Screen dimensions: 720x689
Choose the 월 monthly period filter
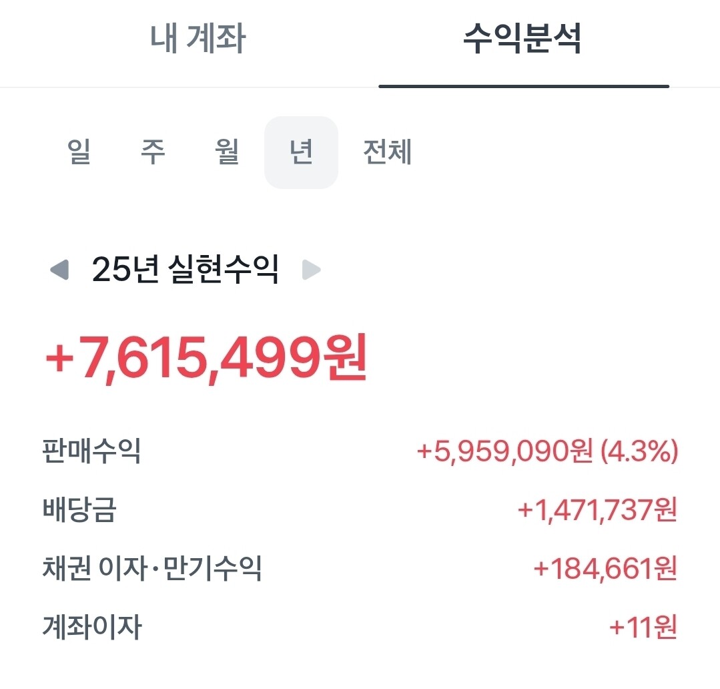click(x=228, y=152)
